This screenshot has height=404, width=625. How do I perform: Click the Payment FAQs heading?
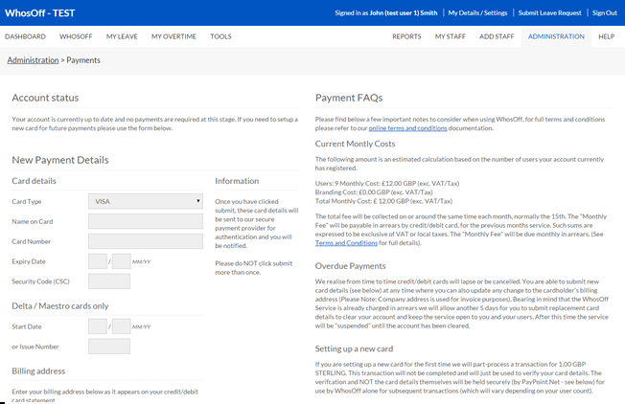coord(349,98)
